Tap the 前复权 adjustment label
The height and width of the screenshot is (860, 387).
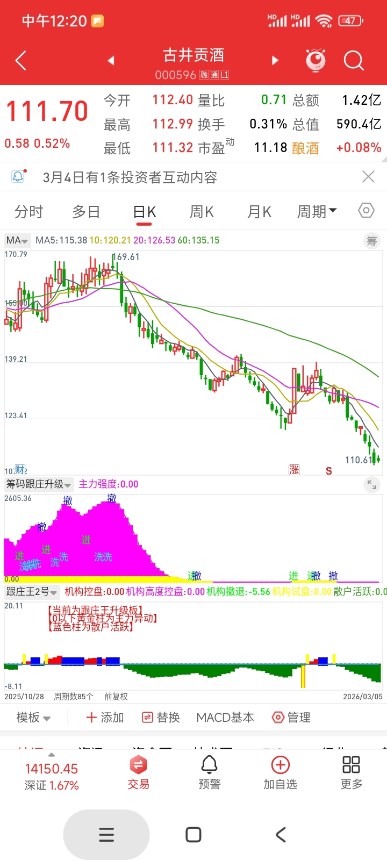[116, 697]
